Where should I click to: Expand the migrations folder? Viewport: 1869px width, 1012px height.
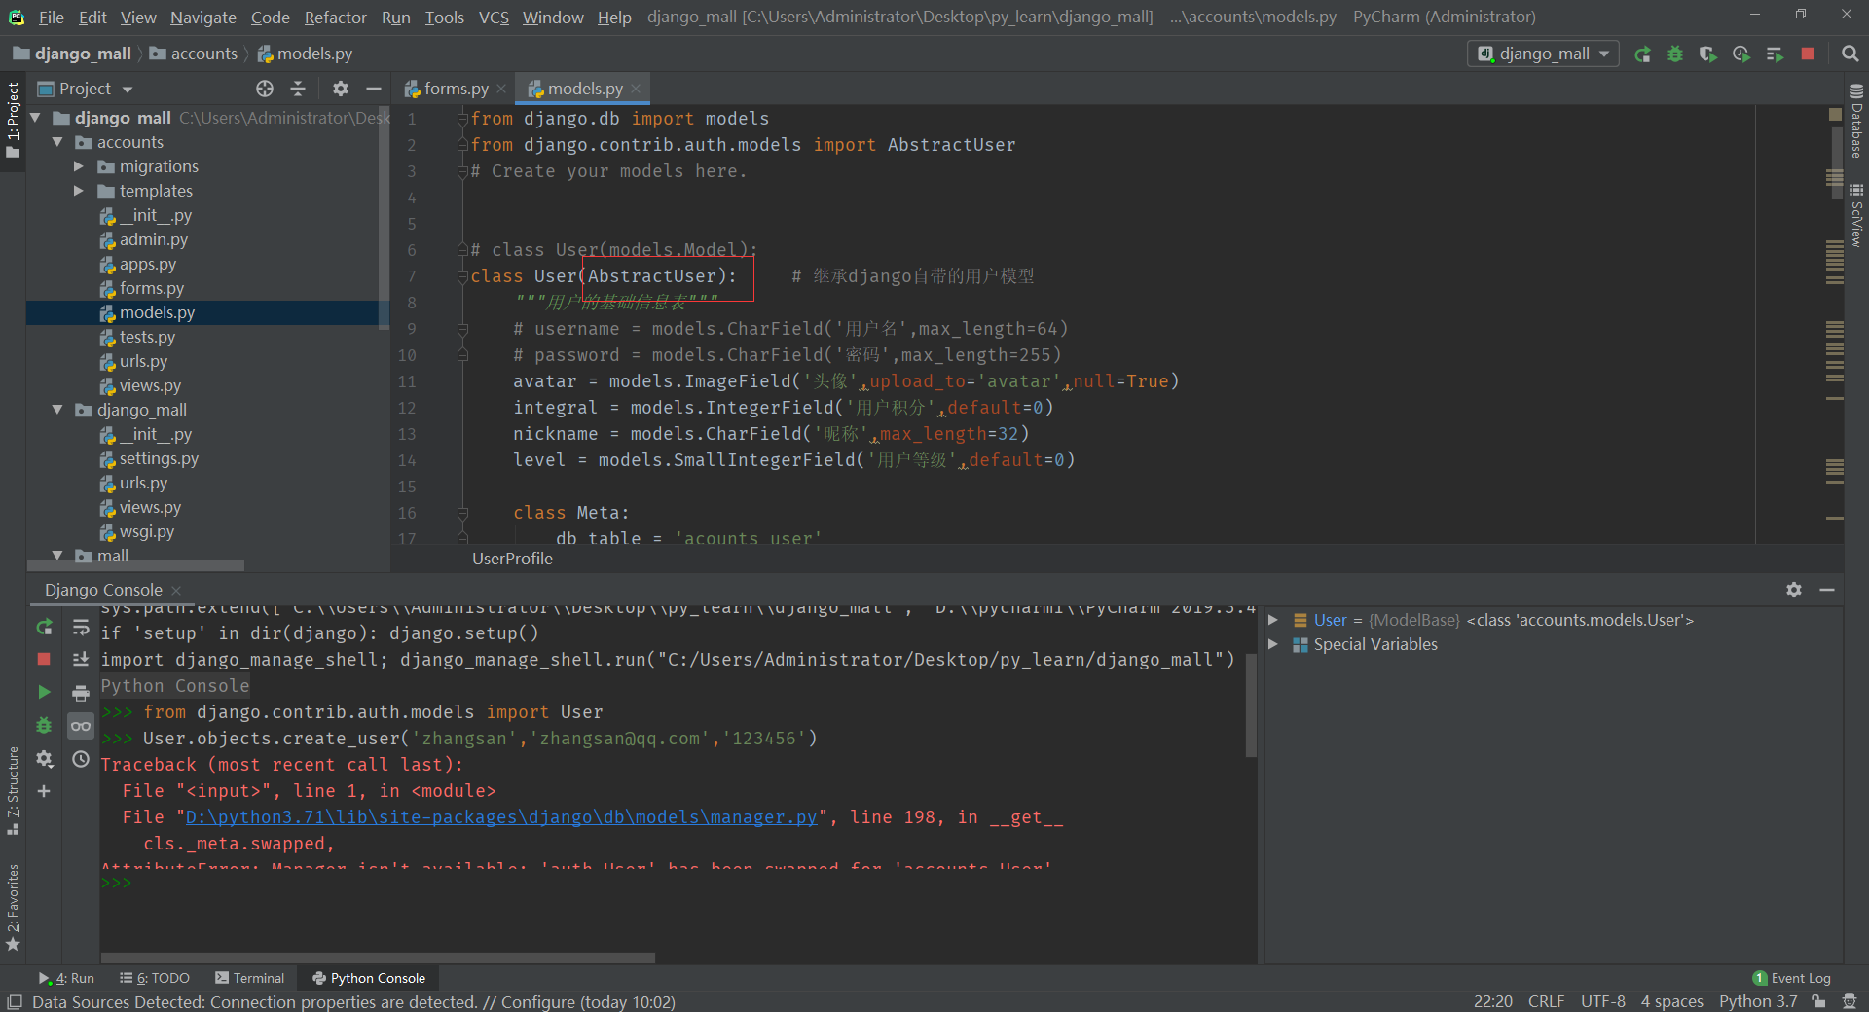point(79,166)
